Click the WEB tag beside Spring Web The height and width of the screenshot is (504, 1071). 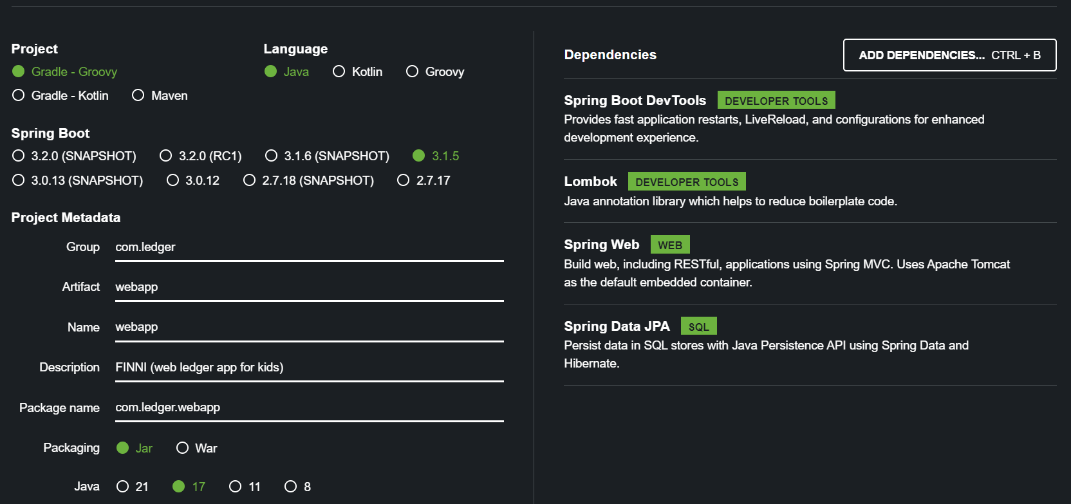[670, 245]
